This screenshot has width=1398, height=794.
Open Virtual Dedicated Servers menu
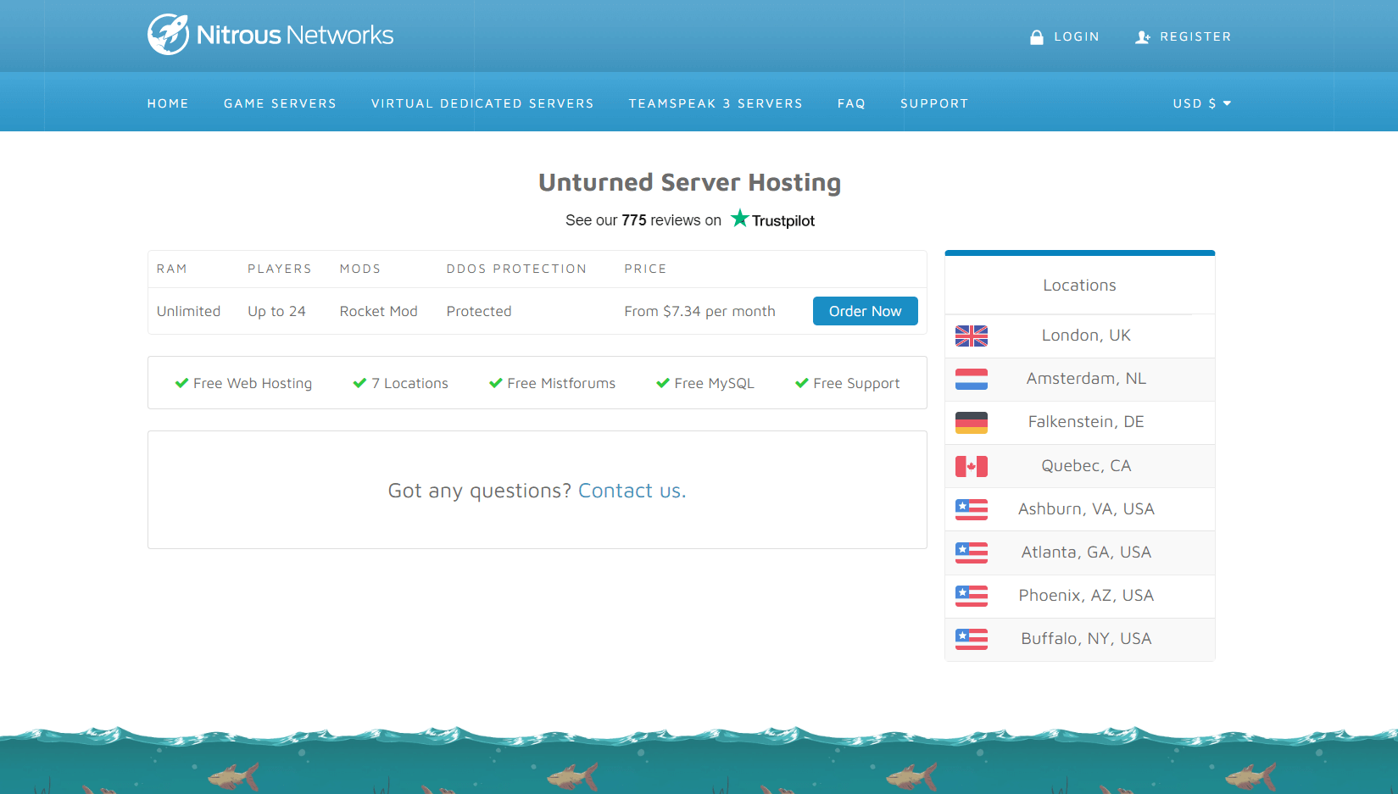click(482, 103)
